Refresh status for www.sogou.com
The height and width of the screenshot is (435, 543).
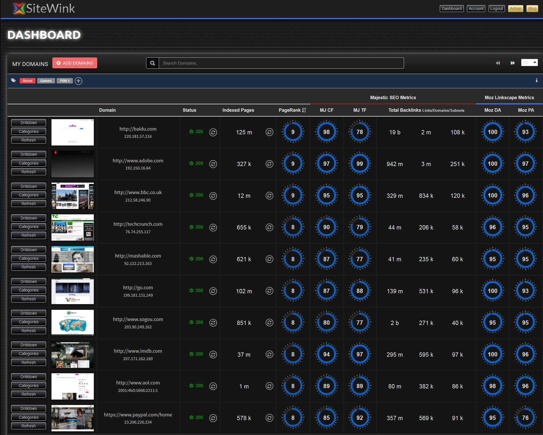click(x=213, y=323)
